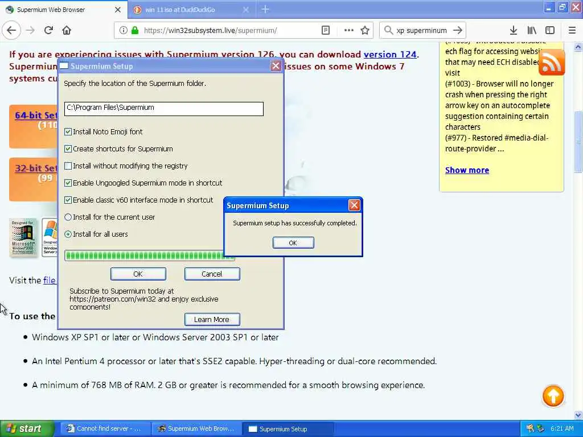Open the library bookshelf icon
Screen dimensions: 583x437
coord(532,30)
